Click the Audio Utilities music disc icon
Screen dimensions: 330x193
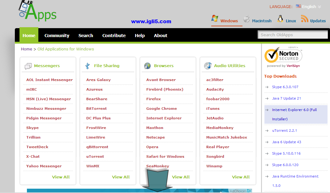click(208, 66)
